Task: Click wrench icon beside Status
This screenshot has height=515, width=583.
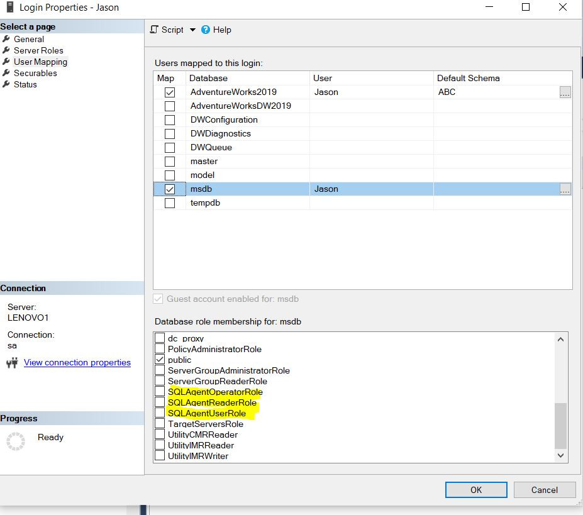Action: tap(6, 84)
